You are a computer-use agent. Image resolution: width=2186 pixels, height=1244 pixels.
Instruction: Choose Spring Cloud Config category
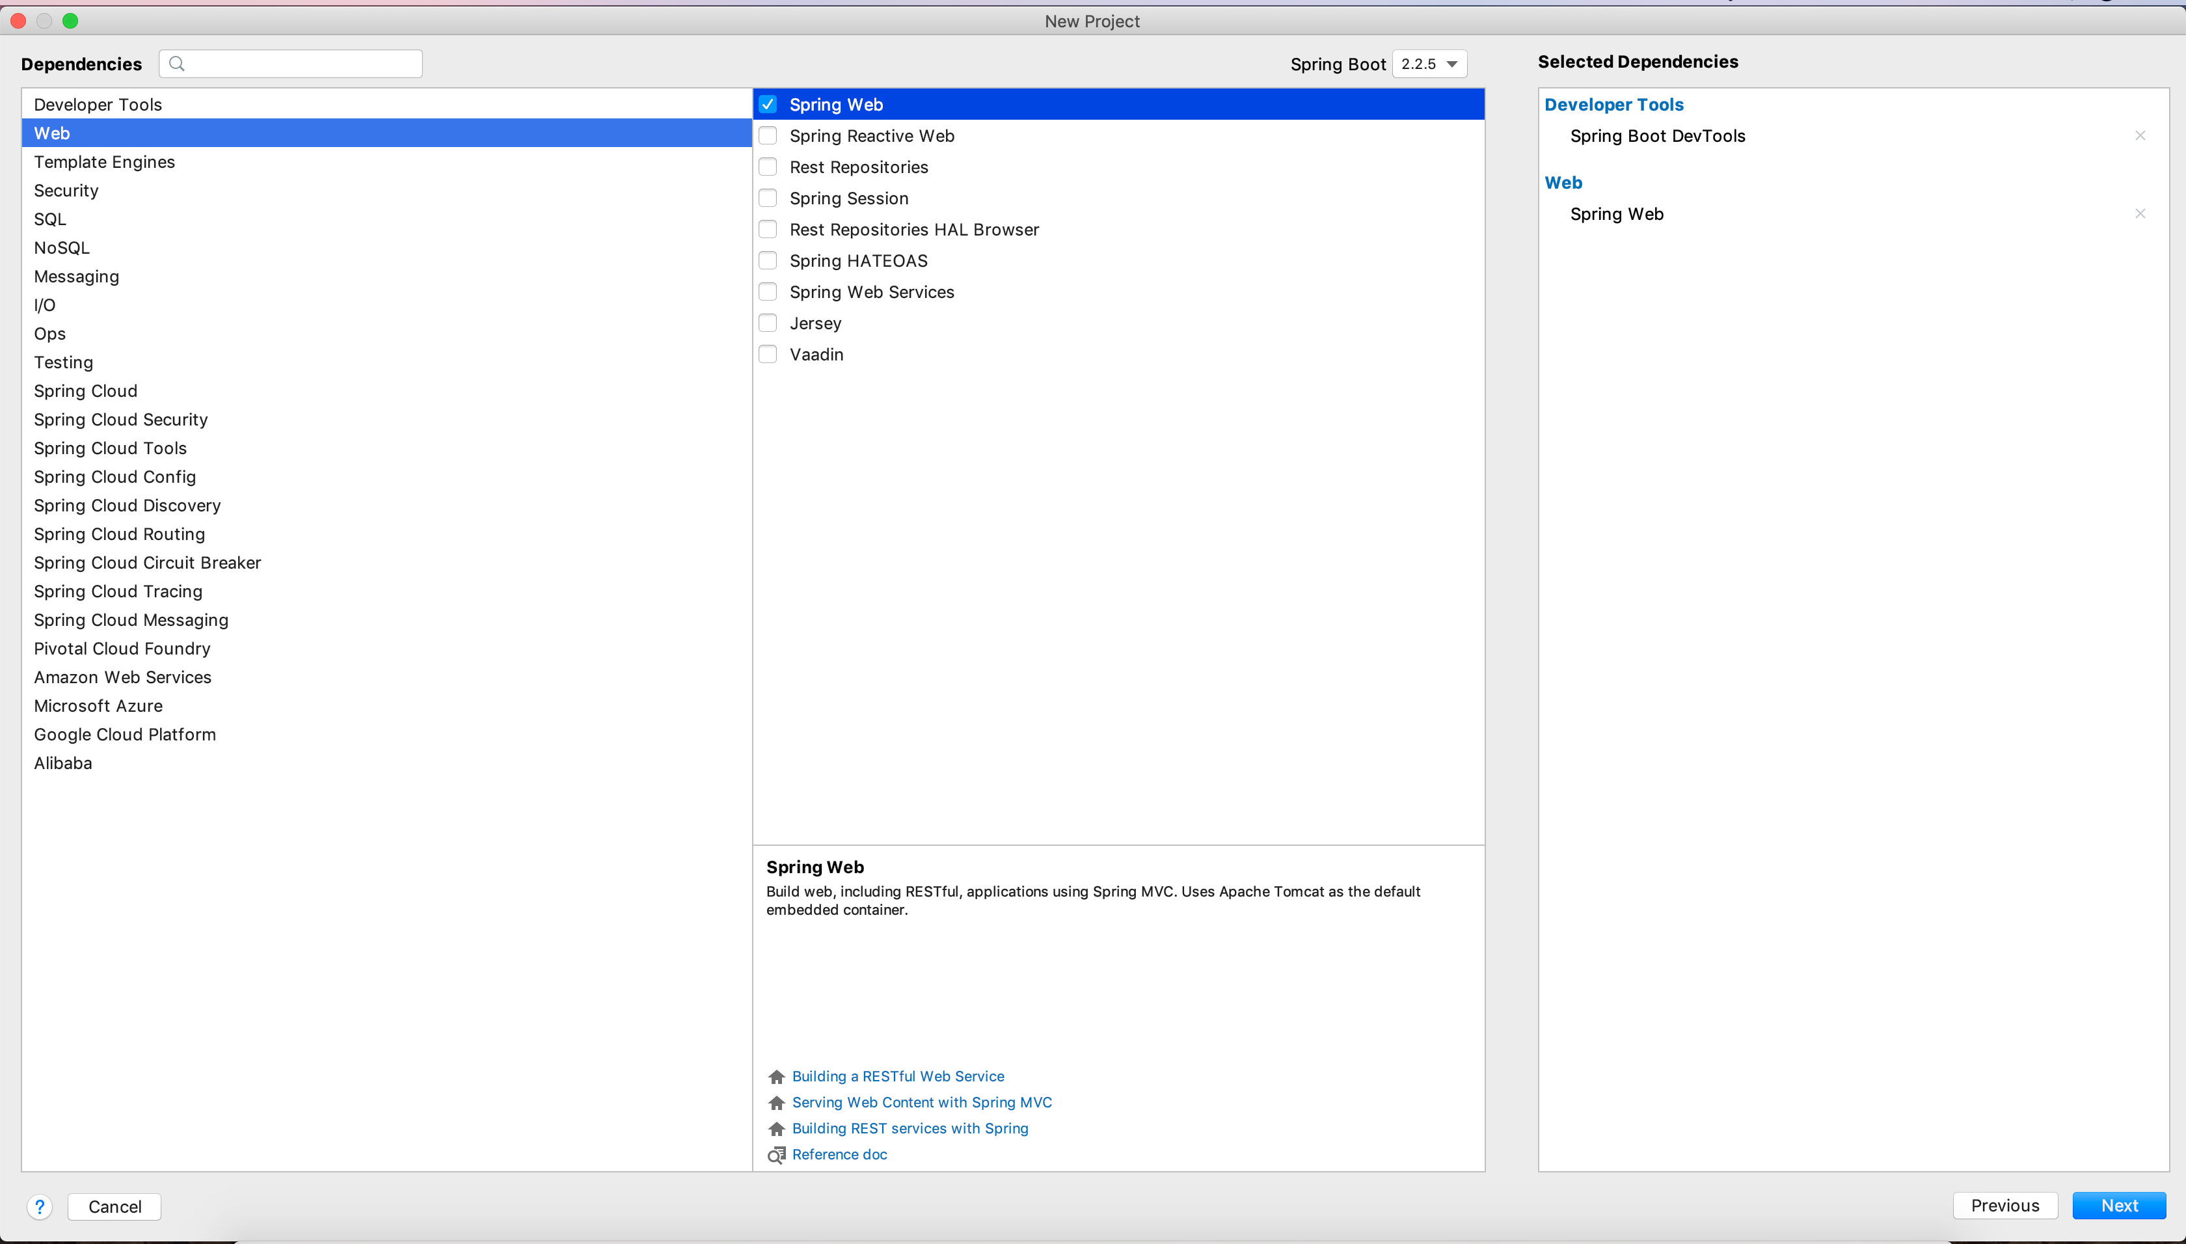click(386, 477)
